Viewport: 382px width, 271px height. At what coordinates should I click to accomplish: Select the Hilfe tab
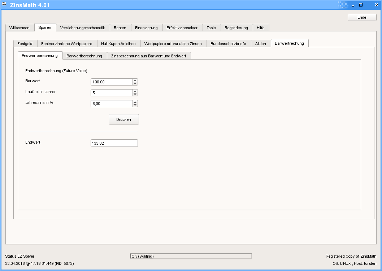tap(261, 28)
